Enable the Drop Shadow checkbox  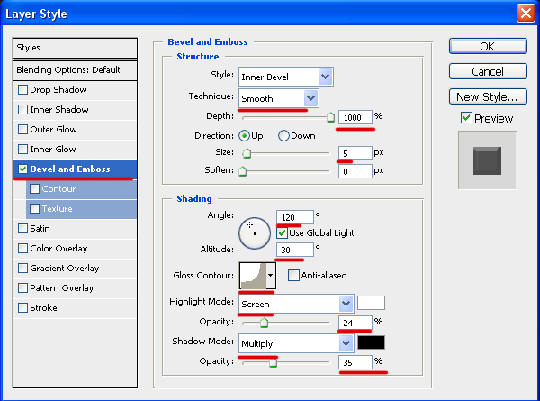(x=23, y=90)
